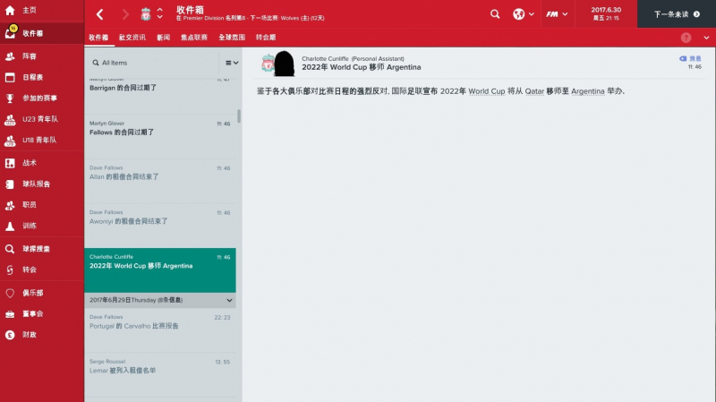Open the Fallows 的合同过期了 message

pyautogui.click(x=160, y=137)
